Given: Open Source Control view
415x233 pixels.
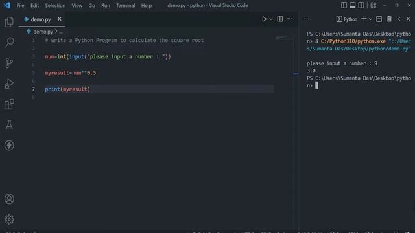Looking at the screenshot, I should [x=9, y=63].
